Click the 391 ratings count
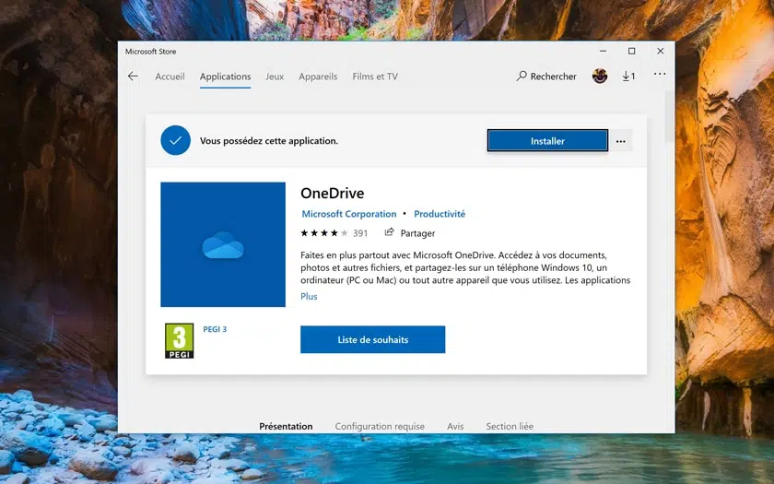This screenshot has height=484, width=774. click(x=360, y=233)
